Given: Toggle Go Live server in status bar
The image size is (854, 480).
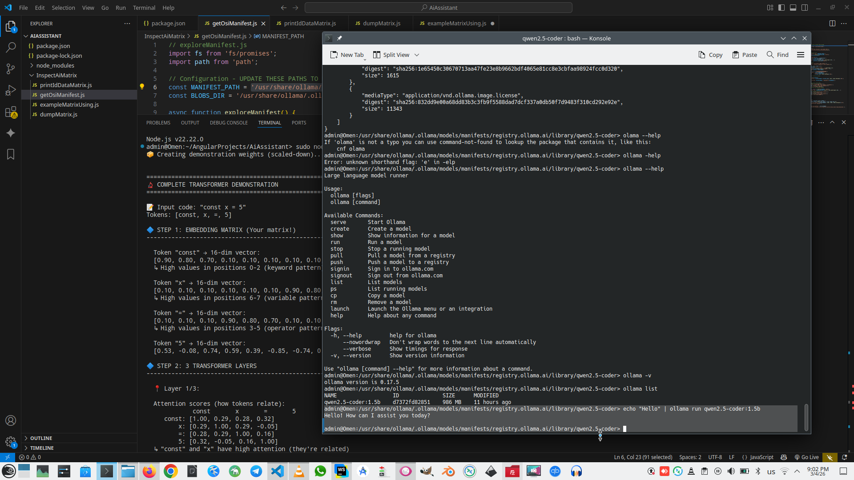Looking at the screenshot, I should pyautogui.click(x=806, y=457).
